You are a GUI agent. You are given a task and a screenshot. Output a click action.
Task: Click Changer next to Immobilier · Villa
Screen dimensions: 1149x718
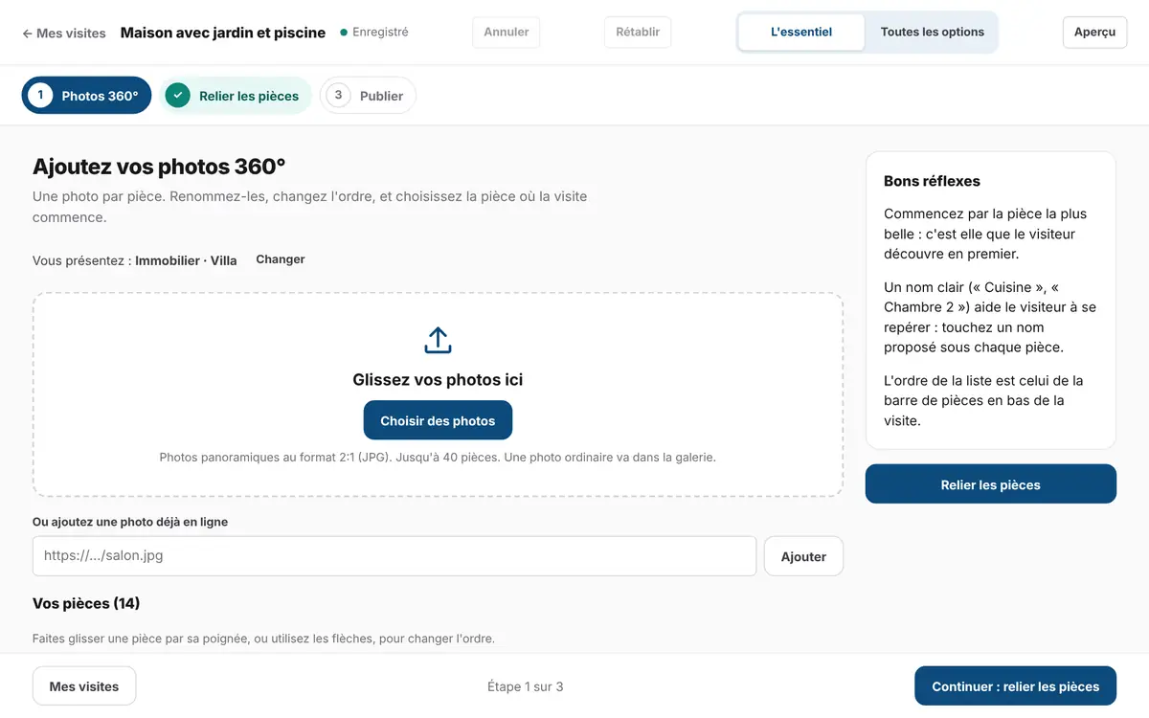point(281,259)
